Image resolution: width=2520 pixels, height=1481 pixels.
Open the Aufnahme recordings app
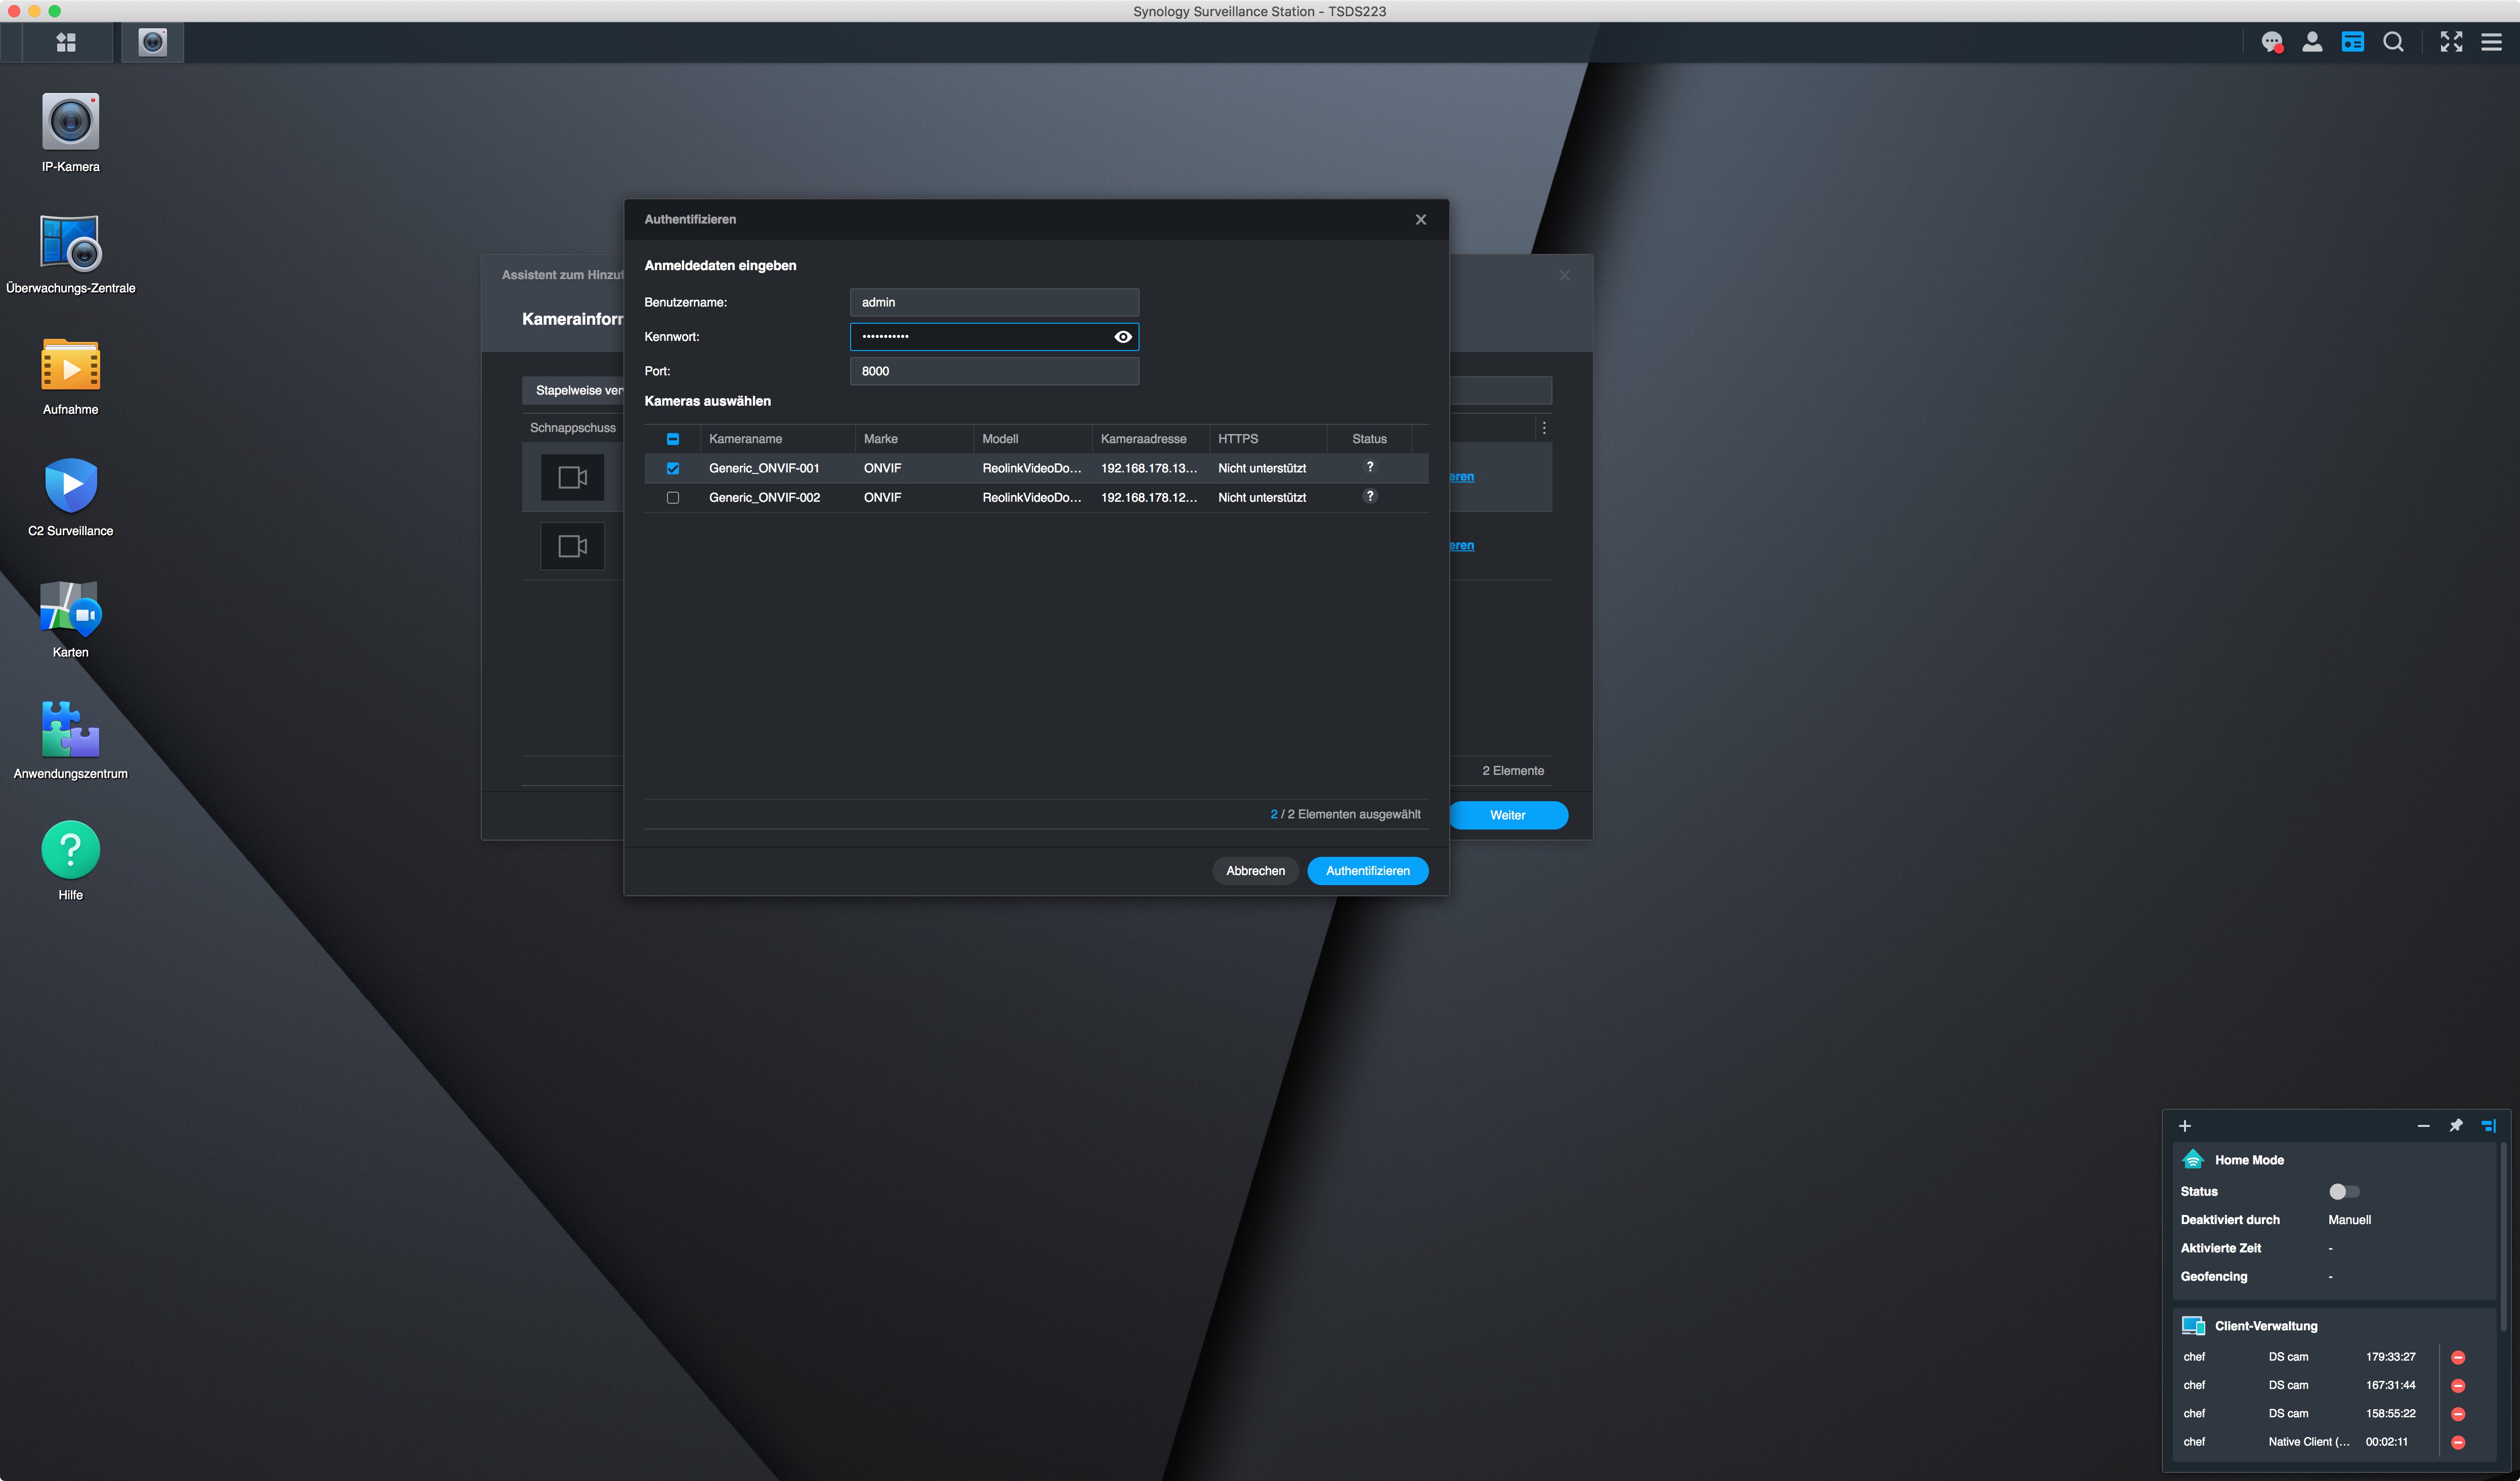coord(70,365)
